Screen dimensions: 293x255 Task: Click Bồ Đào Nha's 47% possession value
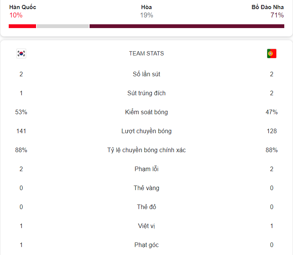coord(271,112)
